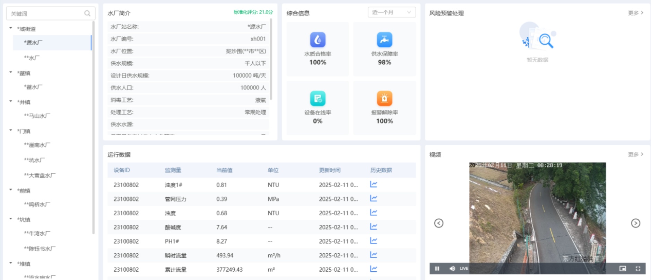Show next video with right arrow
Screen dimensions: 651x280
pyautogui.click(x=635, y=223)
